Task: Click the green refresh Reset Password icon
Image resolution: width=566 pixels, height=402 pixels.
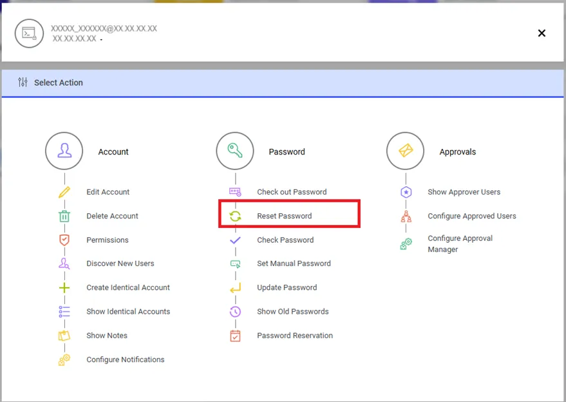Action: [236, 216]
